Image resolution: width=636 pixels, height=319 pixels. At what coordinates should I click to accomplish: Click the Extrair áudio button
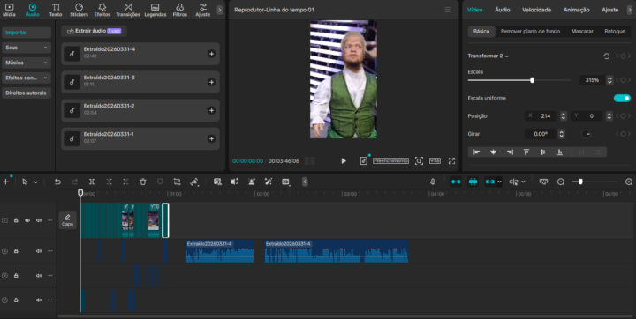[94, 31]
